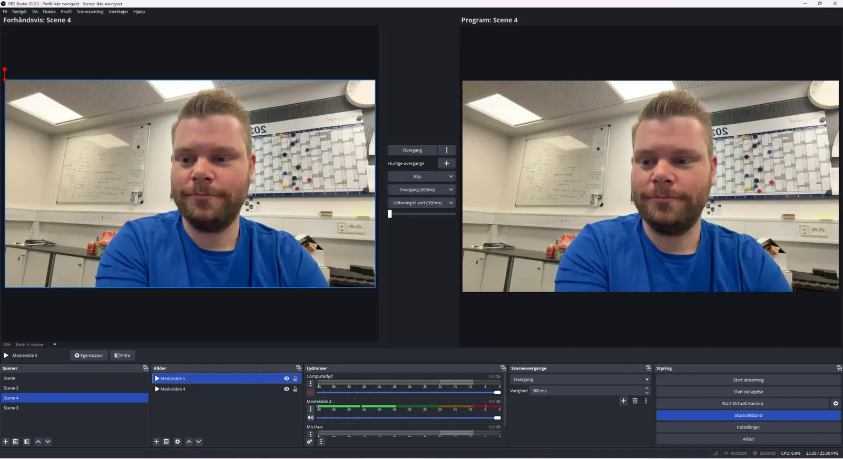Click the Start optagelse button
843x459 pixels.
coord(748,392)
